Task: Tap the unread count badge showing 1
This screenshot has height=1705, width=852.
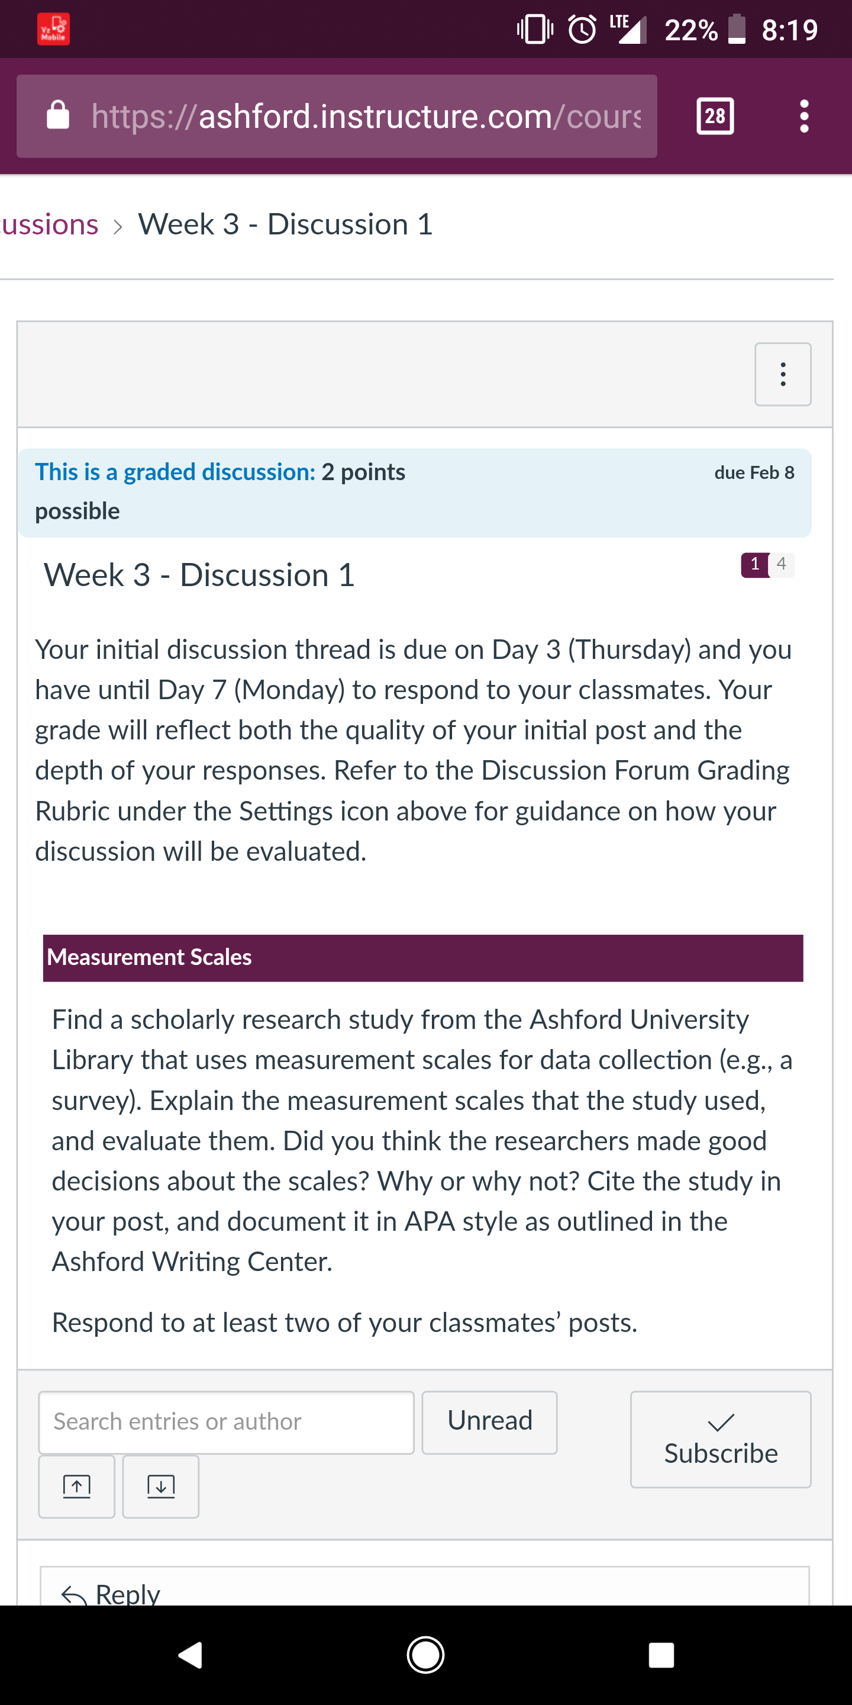Action: (755, 565)
